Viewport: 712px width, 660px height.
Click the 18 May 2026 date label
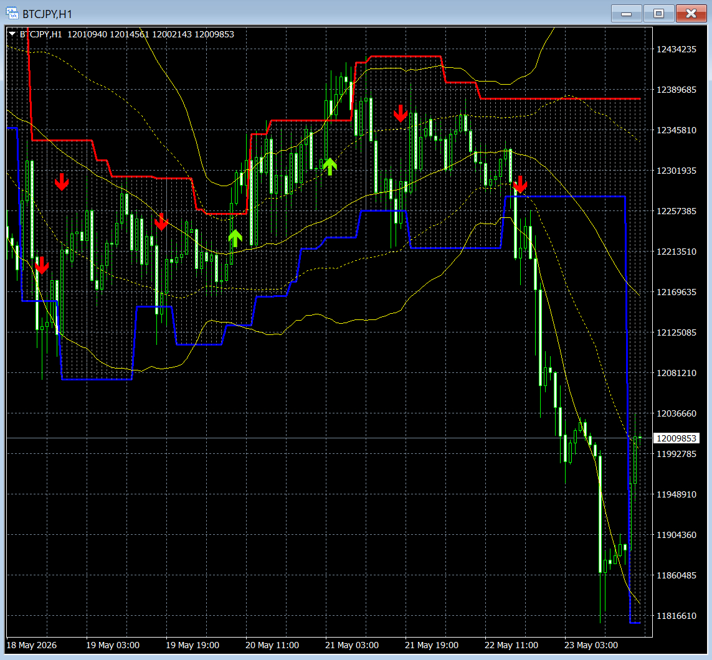tap(32, 645)
